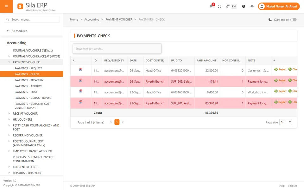Go back to All modules

coord(17,31)
